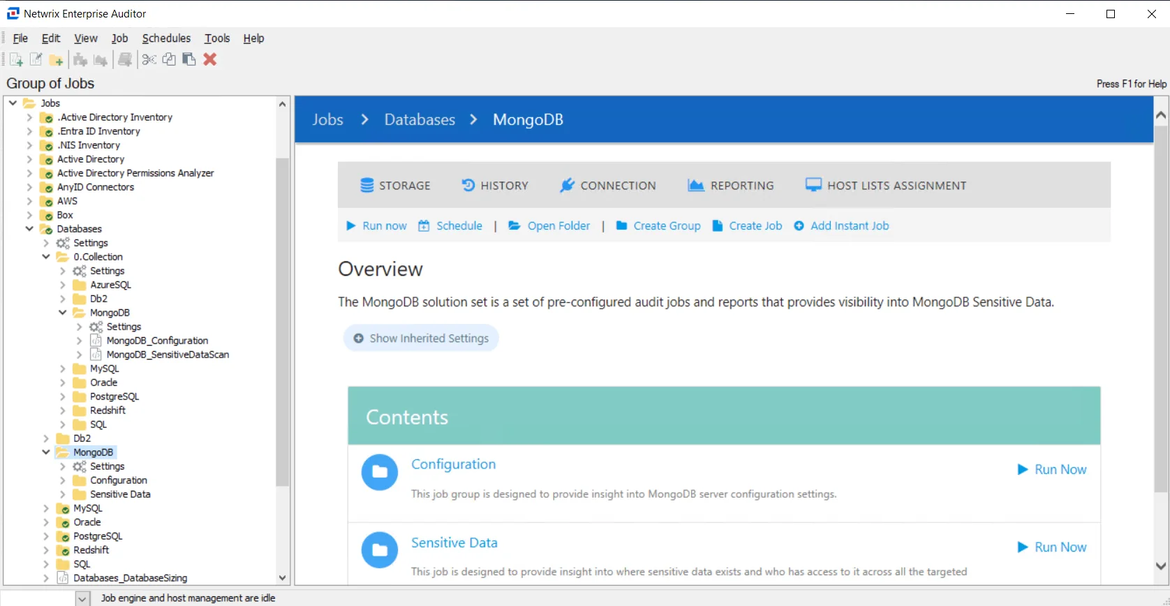Open the View menu
1170x606 pixels.
point(86,38)
